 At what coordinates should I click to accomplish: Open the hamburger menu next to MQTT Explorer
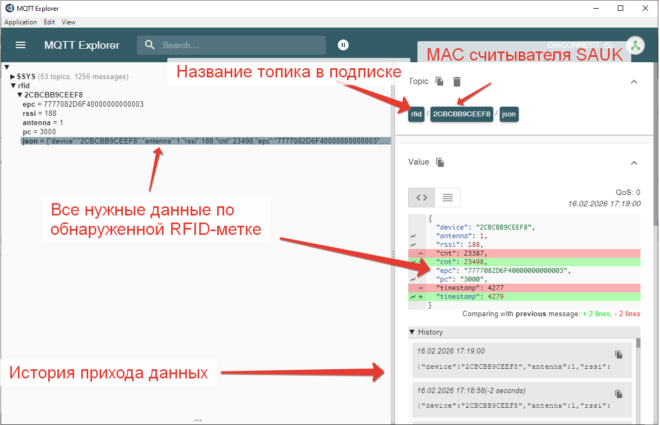tap(21, 45)
